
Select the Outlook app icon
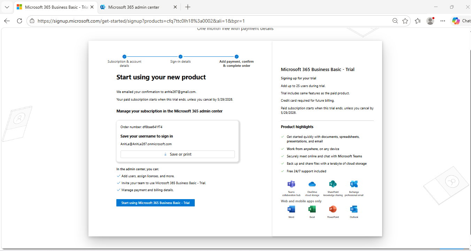pos(354,209)
